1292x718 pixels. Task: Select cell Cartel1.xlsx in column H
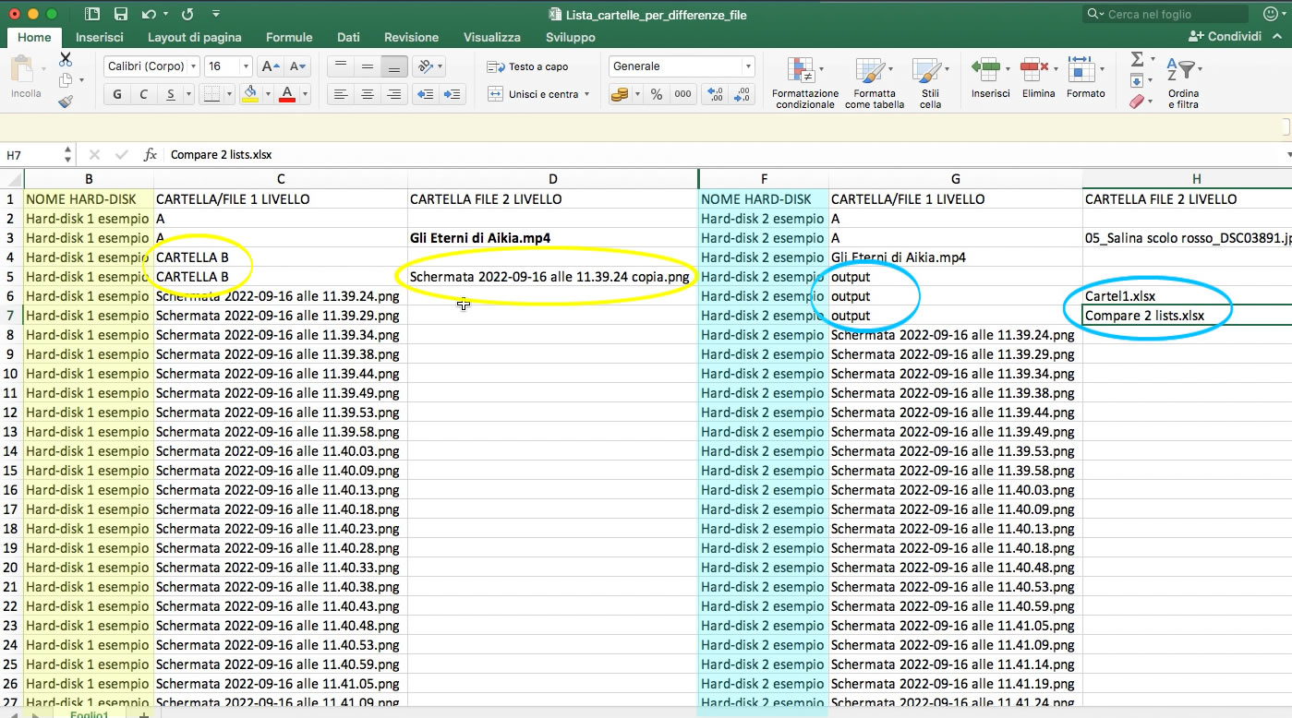(1187, 296)
